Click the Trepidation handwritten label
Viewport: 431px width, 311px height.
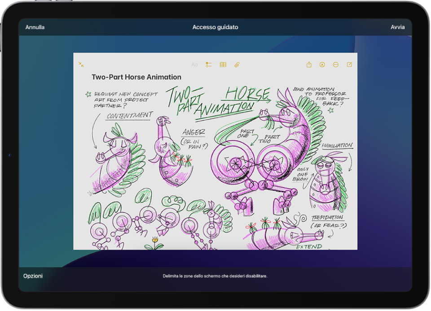327,217
